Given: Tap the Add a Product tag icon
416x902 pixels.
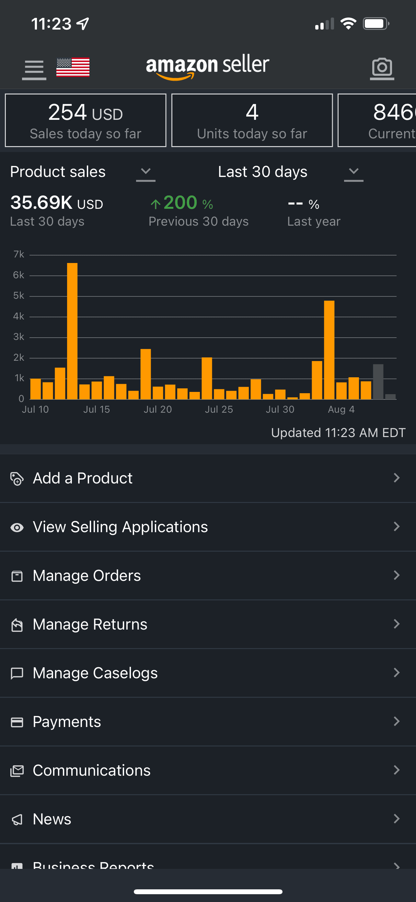Looking at the screenshot, I should [17, 478].
